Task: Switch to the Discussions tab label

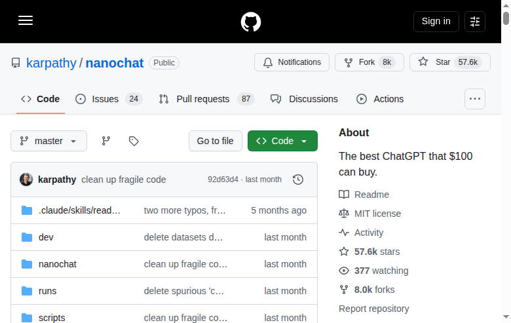Action: [313, 99]
